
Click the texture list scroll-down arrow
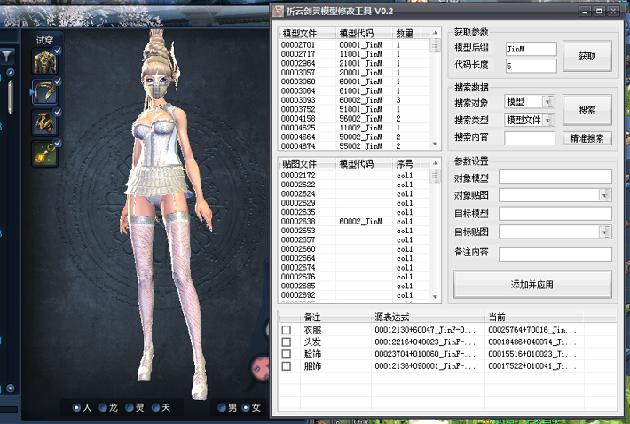(x=435, y=297)
